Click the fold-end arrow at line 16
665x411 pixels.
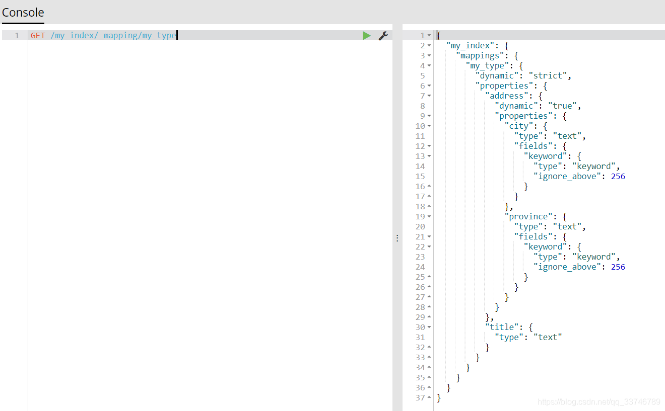click(429, 187)
